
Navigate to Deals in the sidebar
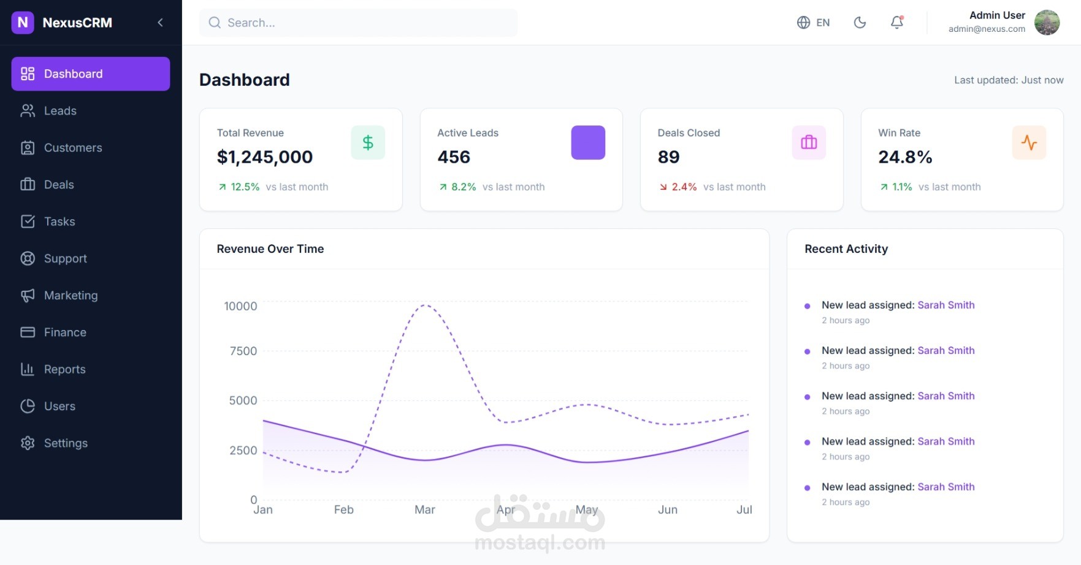click(x=91, y=185)
